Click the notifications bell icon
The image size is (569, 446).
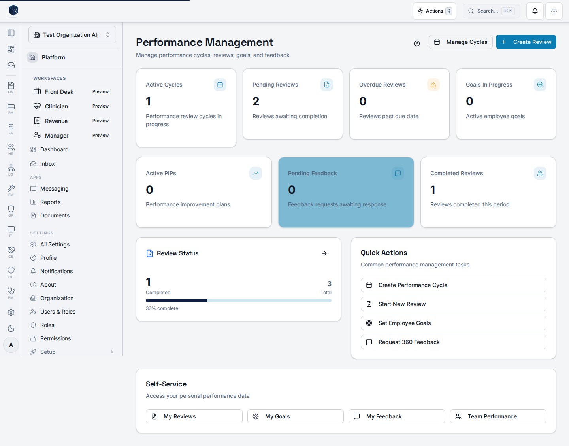click(535, 11)
